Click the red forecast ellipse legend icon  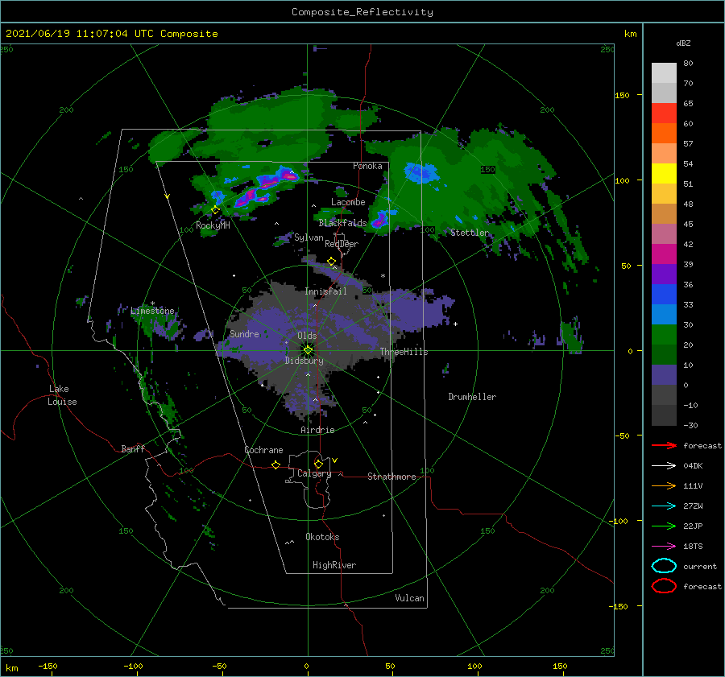click(x=664, y=586)
